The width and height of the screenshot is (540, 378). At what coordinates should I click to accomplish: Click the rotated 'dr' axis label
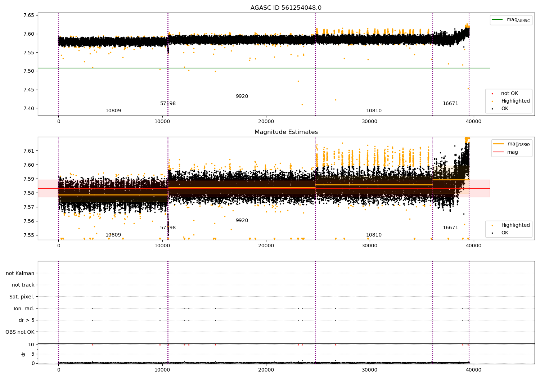click(x=23, y=354)
